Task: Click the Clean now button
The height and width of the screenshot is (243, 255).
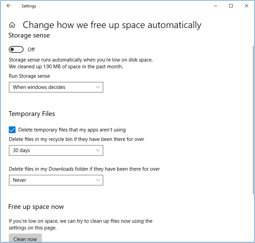Action: [x=25, y=239]
